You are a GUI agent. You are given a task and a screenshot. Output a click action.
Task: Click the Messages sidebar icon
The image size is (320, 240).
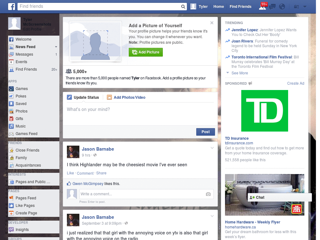(11, 54)
